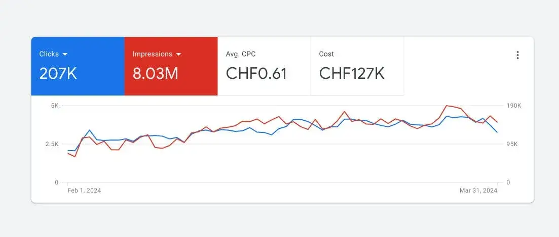Click the red line's highest peak near late March
Screen dimensions: 559x237
click(446, 106)
